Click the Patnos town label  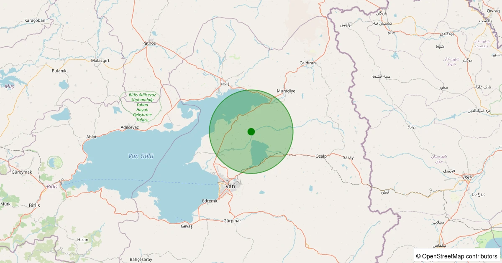(x=149, y=43)
